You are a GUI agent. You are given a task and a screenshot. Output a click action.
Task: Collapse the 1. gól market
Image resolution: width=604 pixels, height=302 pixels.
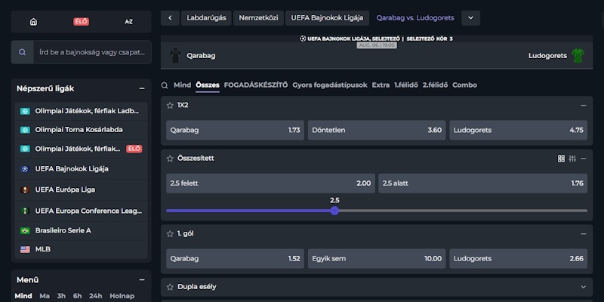pos(583,234)
